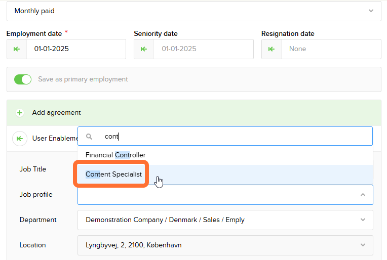Click reset arrow icon beside Resignation date
This screenshot has height=260, width=387.
[271, 49]
